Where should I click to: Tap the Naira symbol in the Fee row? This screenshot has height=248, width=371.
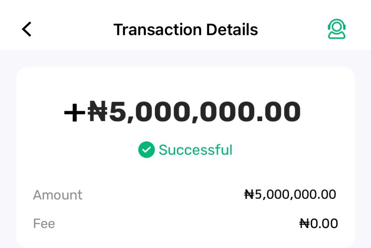[x=305, y=223]
